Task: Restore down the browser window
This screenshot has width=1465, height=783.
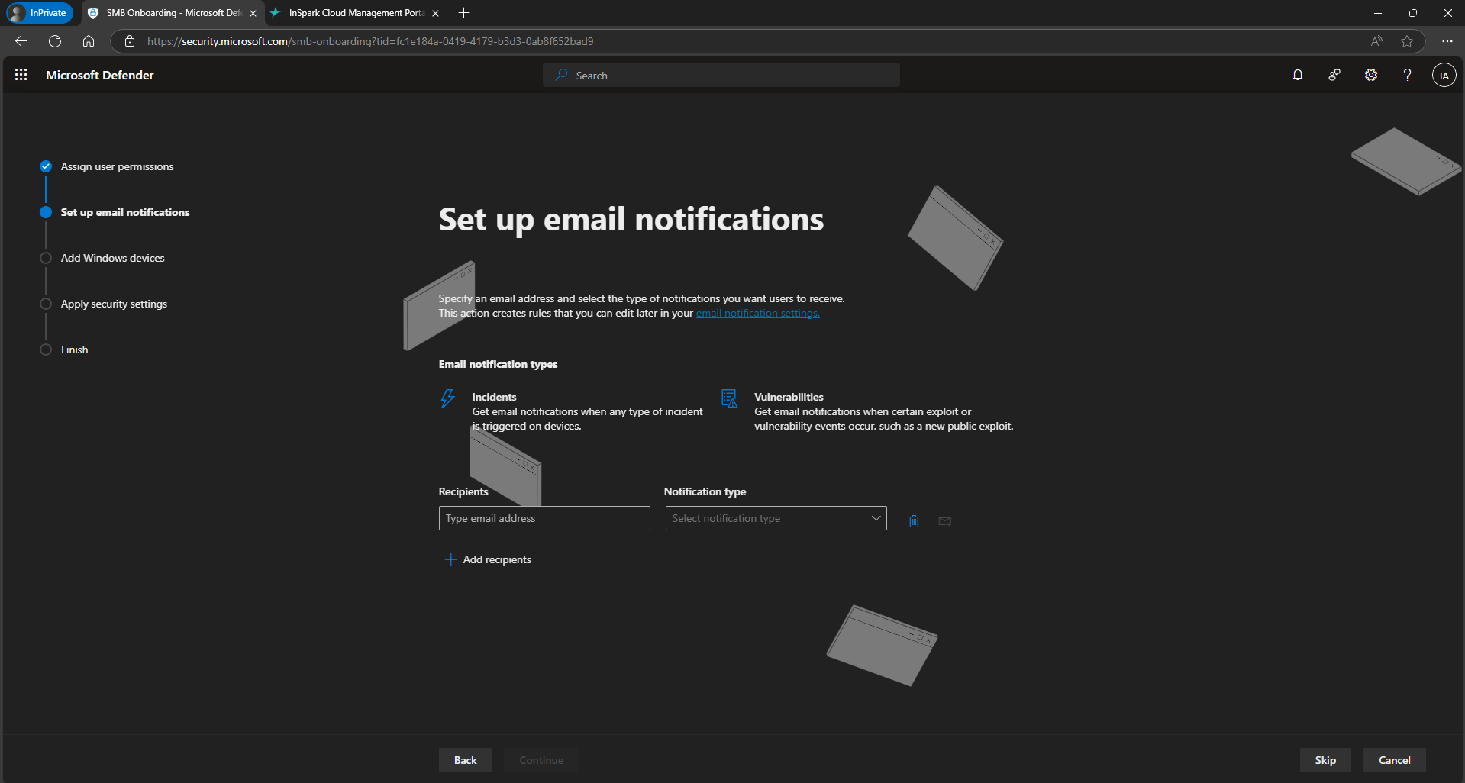Action: (x=1412, y=13)
